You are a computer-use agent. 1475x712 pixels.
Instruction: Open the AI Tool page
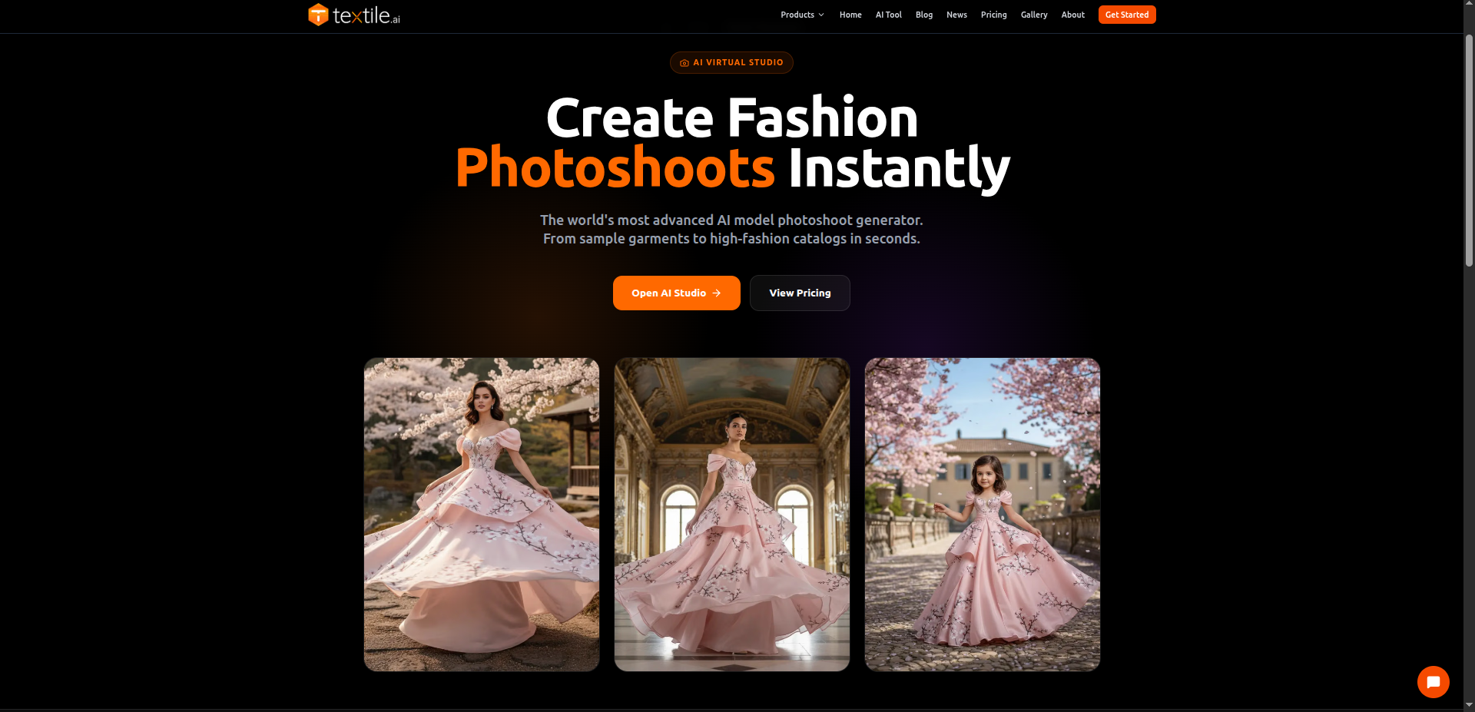(x=888, y=15)
